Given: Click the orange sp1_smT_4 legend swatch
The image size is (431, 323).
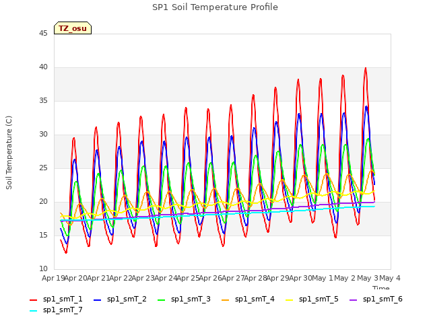Looking at the screenshot, I should (225, 300).
